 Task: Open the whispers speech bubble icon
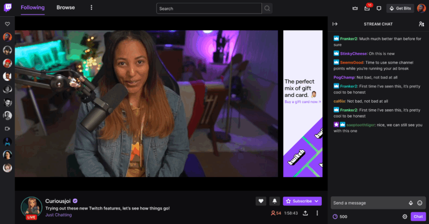tap(379, 8)
